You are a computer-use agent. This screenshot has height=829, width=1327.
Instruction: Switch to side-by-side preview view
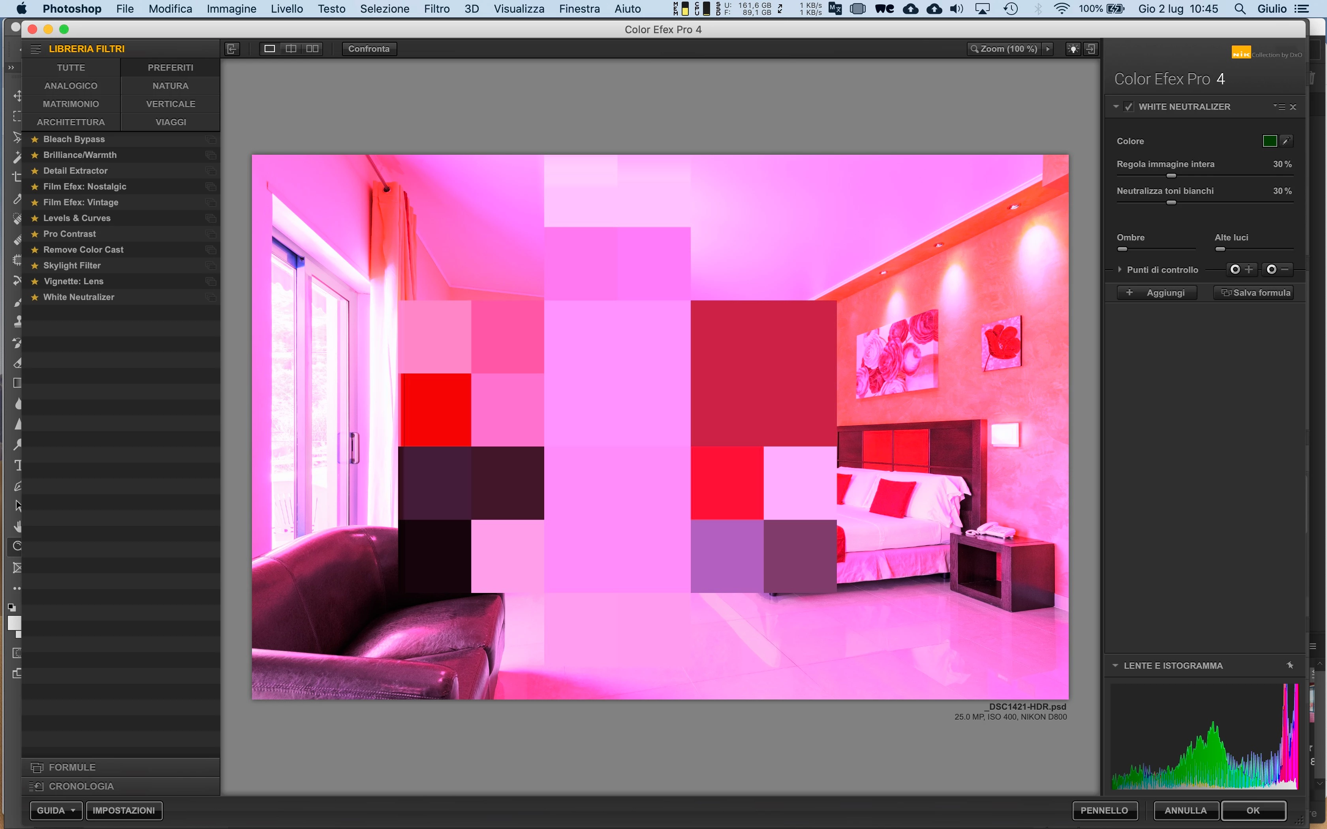[x=312, y=49]
